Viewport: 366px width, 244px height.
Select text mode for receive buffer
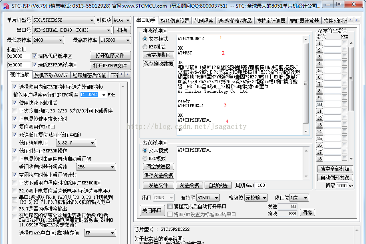click(145, 39)
